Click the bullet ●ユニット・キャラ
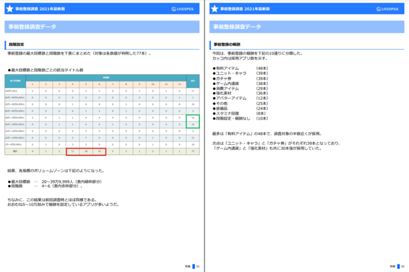The width and height of the screenshot is (409, 272). tap(230, 73)
